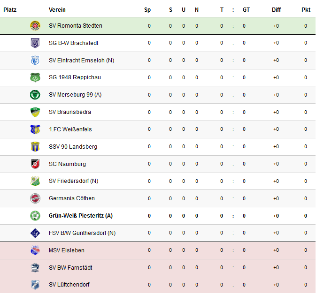Click the SG B-W Brachstedt club logo
Image resolution: width=316 pixels, height=295 pixels.
(x=35, y=43)
